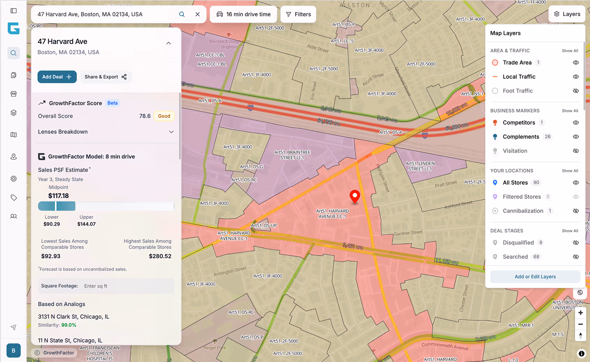Toggle Trade Area layer visibility
The width and height of the screenshot is (590, 362).
pyautogui.click(x=576, y=63)
